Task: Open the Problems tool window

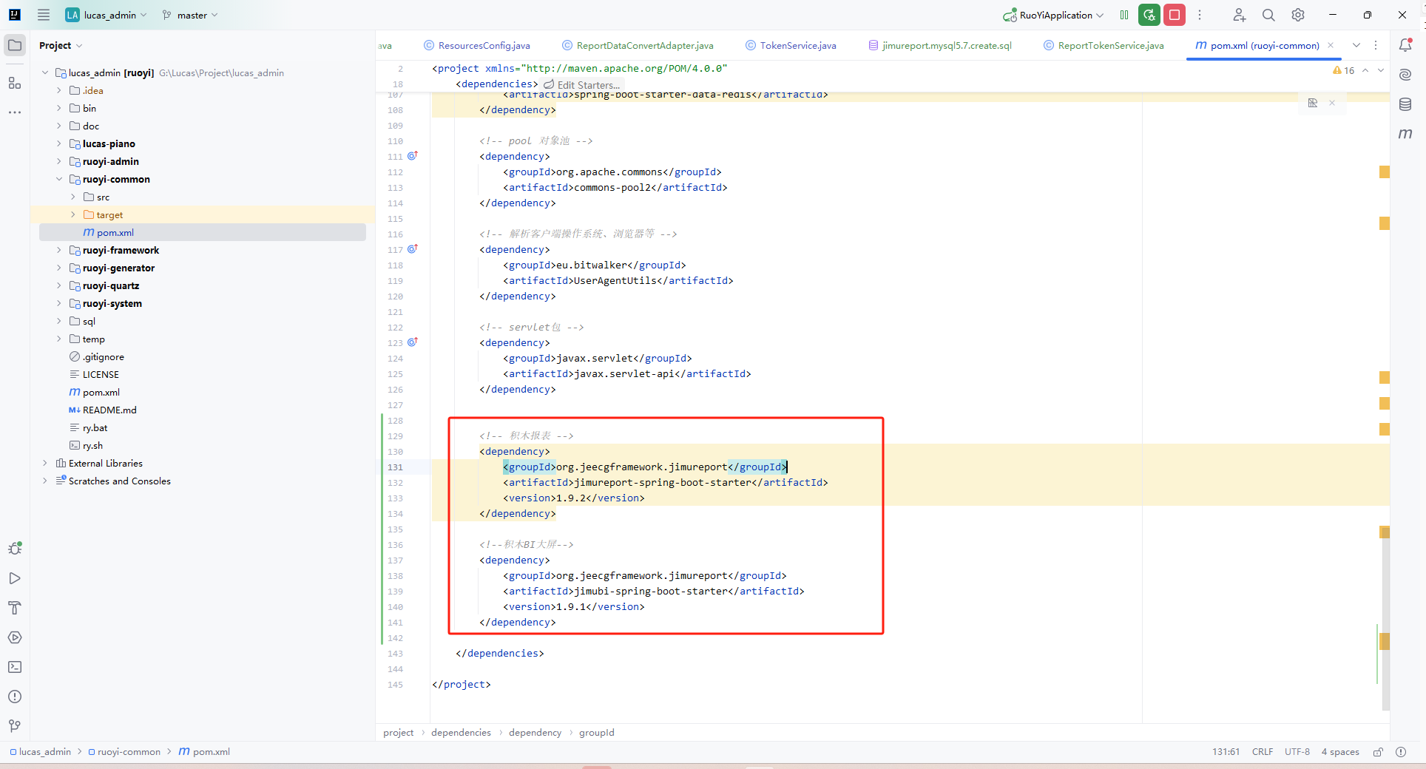Action: pos(15,697)
